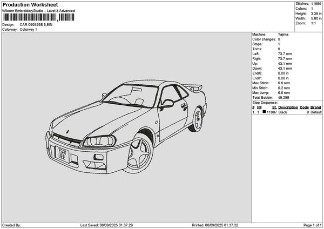The image size is (324, 229).
Task: Click the side mirror on the car
Action: [x=167, y=103]
